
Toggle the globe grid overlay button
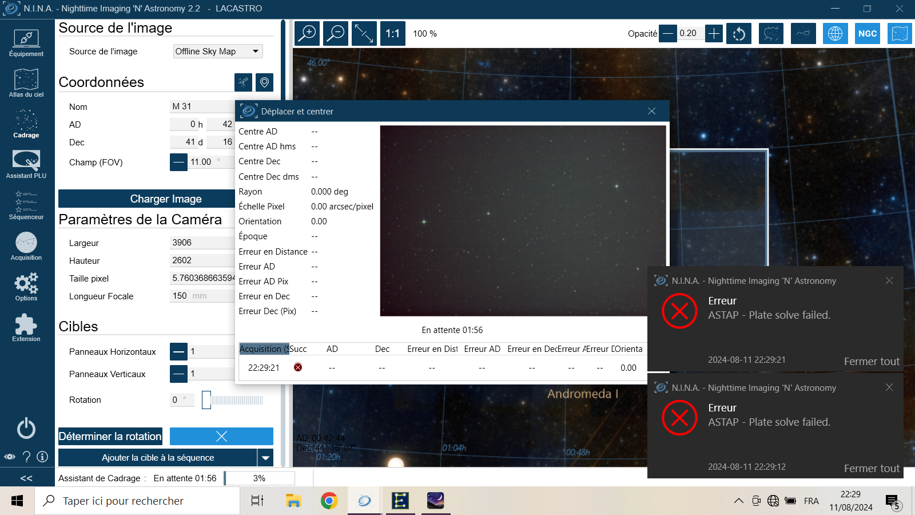(x=836, y=34)
